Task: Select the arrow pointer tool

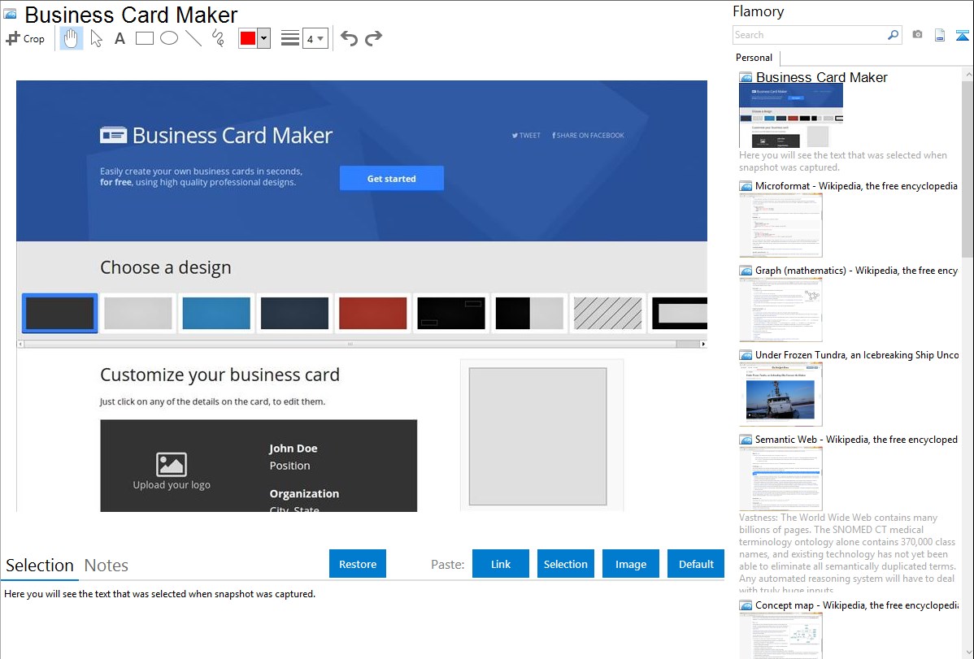Action: [96, 38]
